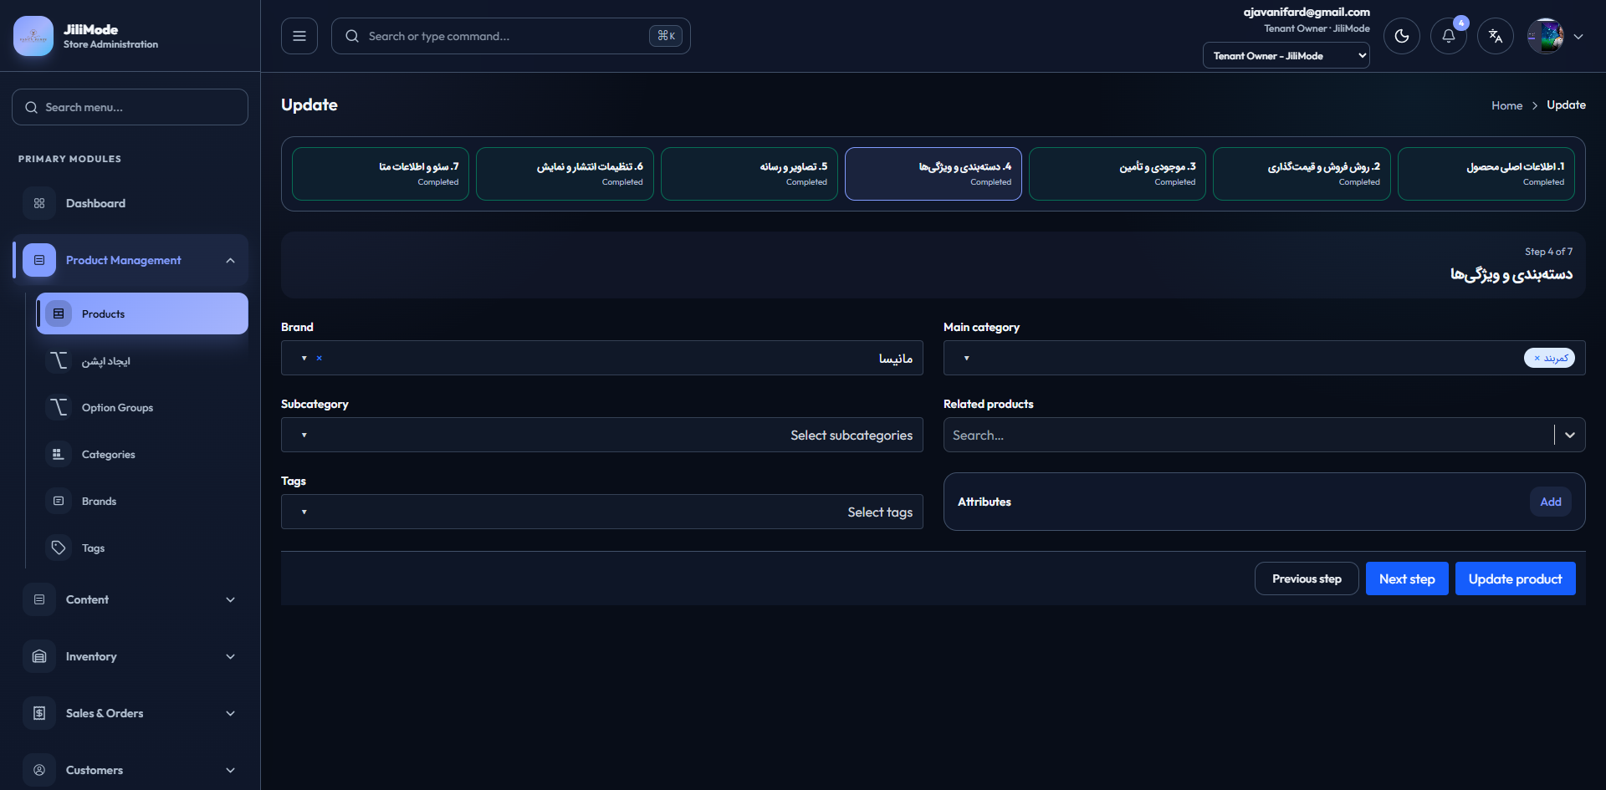The image size is (1606, 790).
Task: Focus the Search or type command field
Action: tap(511, 36)
